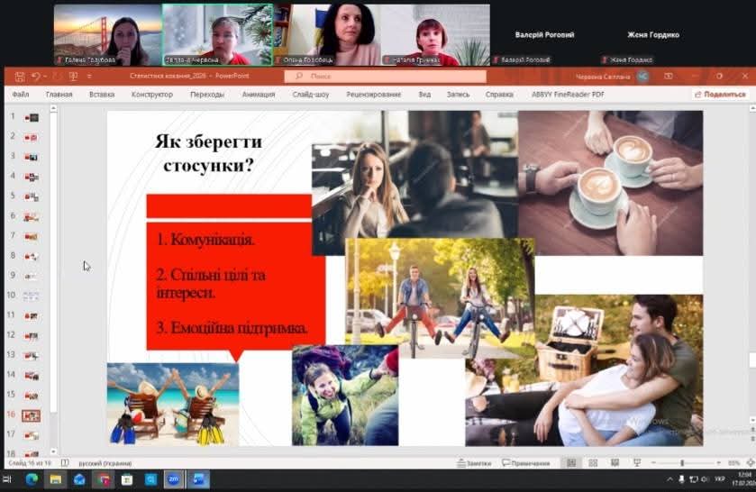Show hidden system tray icons chevron

coord(669,479)
